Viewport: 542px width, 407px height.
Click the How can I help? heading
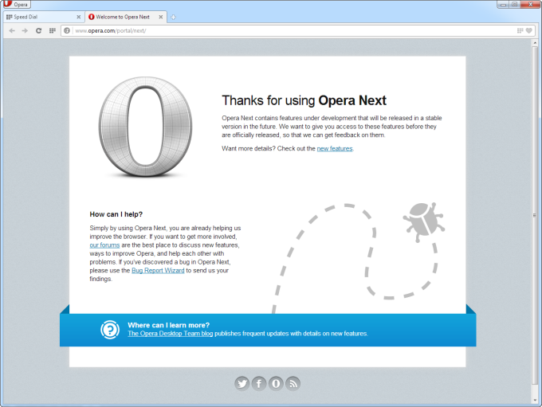click(116, 214)
